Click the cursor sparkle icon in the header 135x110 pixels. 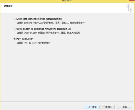tap(129, 8)
